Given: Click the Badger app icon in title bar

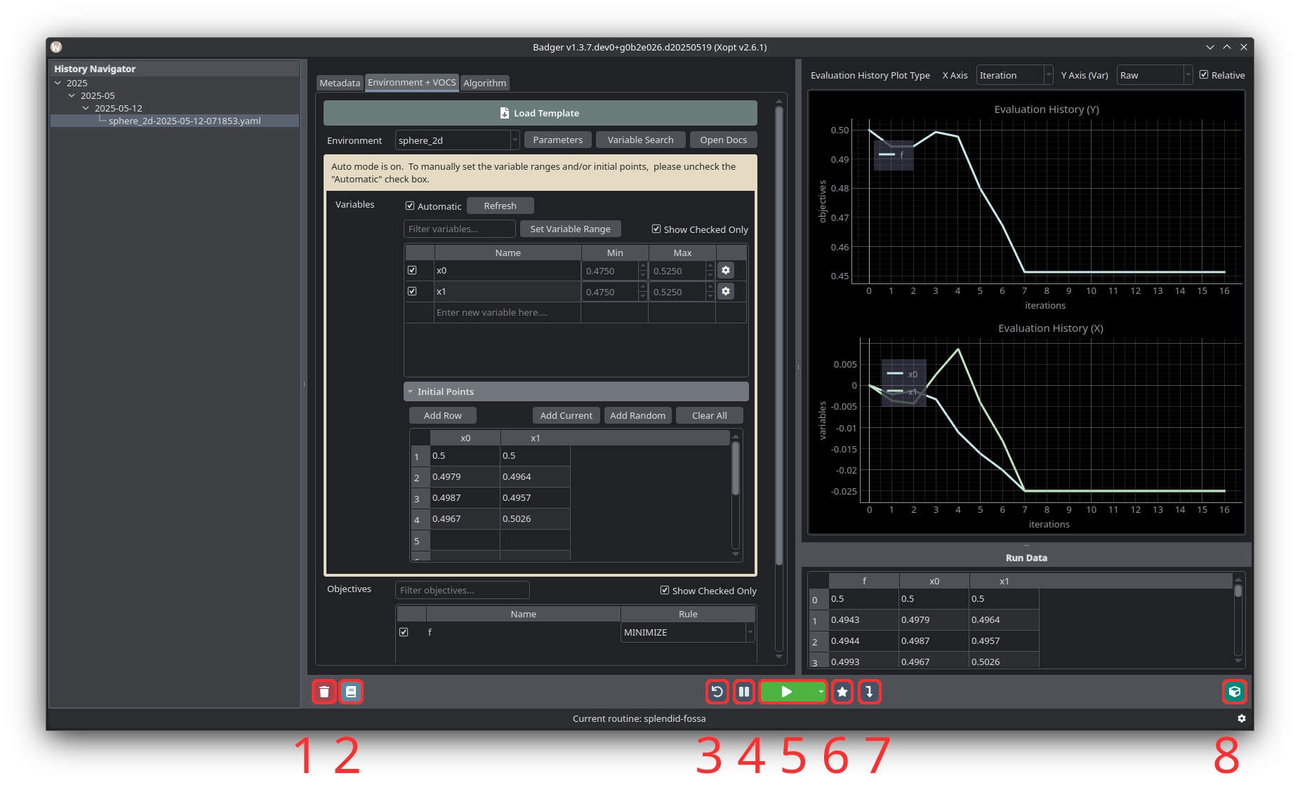Looking at the screenshot, I should point(57,47).
